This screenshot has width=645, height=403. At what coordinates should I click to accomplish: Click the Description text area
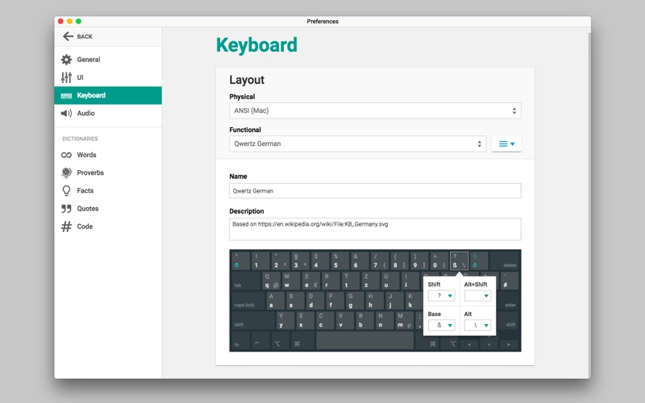point(375,229)
